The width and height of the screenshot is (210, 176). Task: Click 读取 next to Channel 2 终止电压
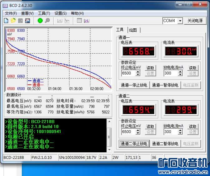pyautogui.click(x=150, y=126)
